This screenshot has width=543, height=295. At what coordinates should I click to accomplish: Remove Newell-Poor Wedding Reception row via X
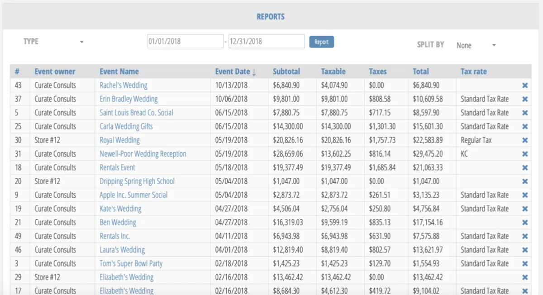[525, 154]
